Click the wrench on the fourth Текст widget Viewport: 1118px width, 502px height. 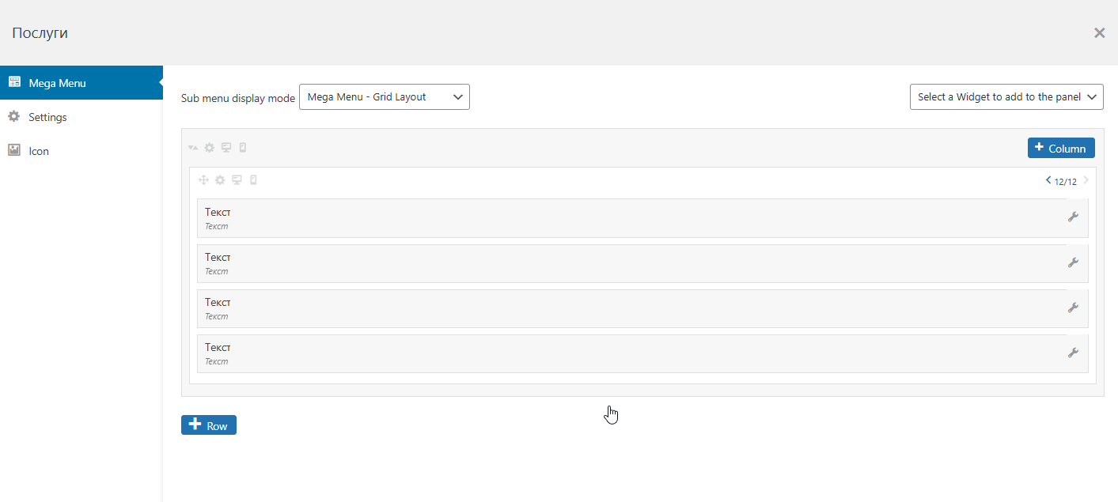(x=1073, y=353)
